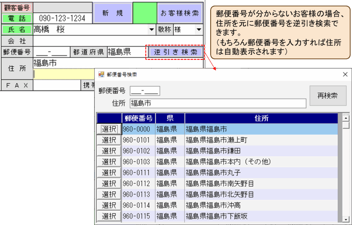
Task: Select row with postal code 960-0000
Action: tap(109, 129)
